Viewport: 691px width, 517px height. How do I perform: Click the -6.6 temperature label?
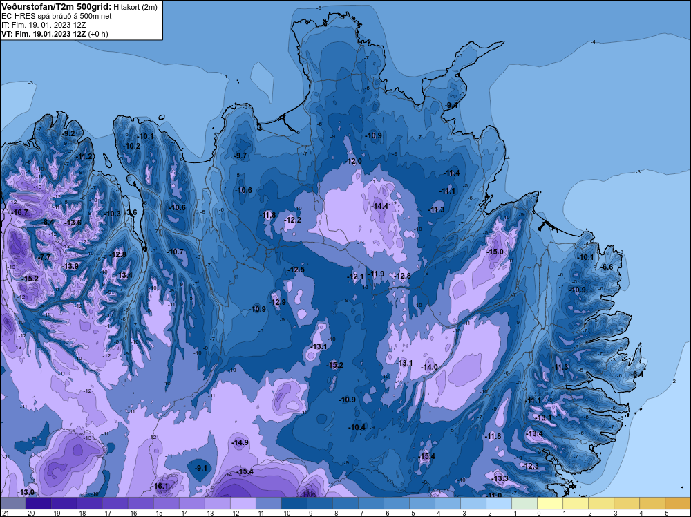pos(607,267)
